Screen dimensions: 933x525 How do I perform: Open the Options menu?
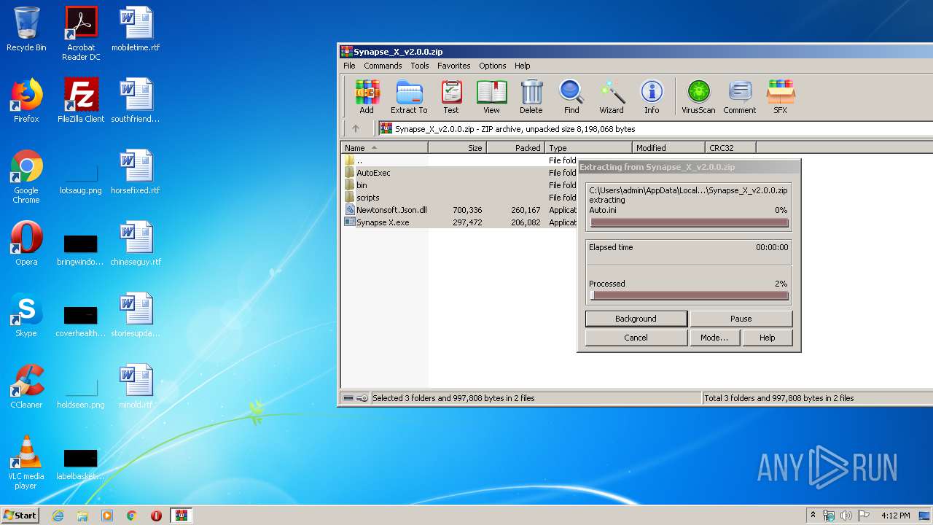tap(492, 66)
